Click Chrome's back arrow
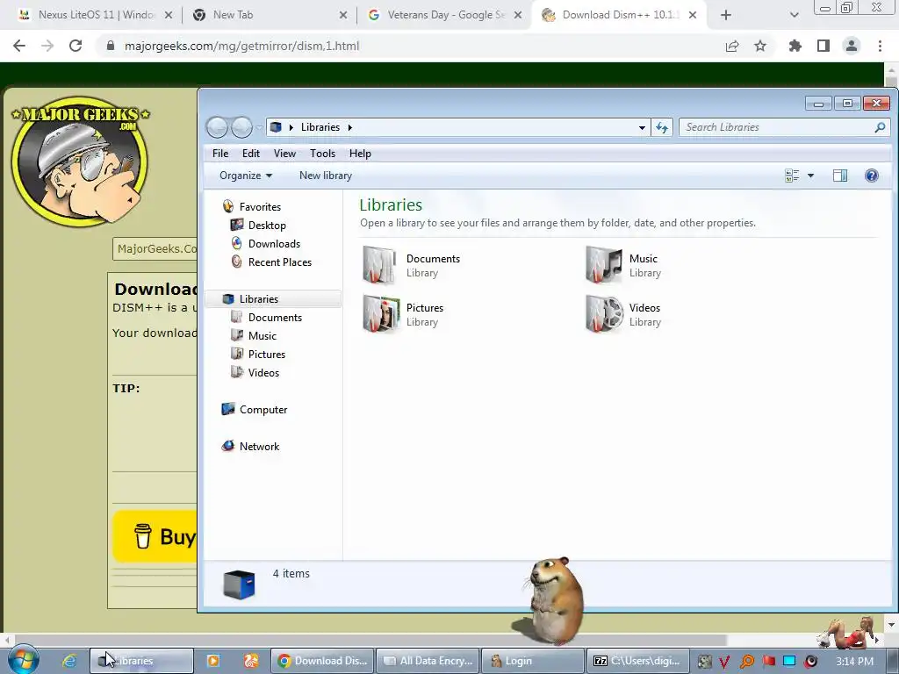Viewport: 899px width, 674px height. 19,46
